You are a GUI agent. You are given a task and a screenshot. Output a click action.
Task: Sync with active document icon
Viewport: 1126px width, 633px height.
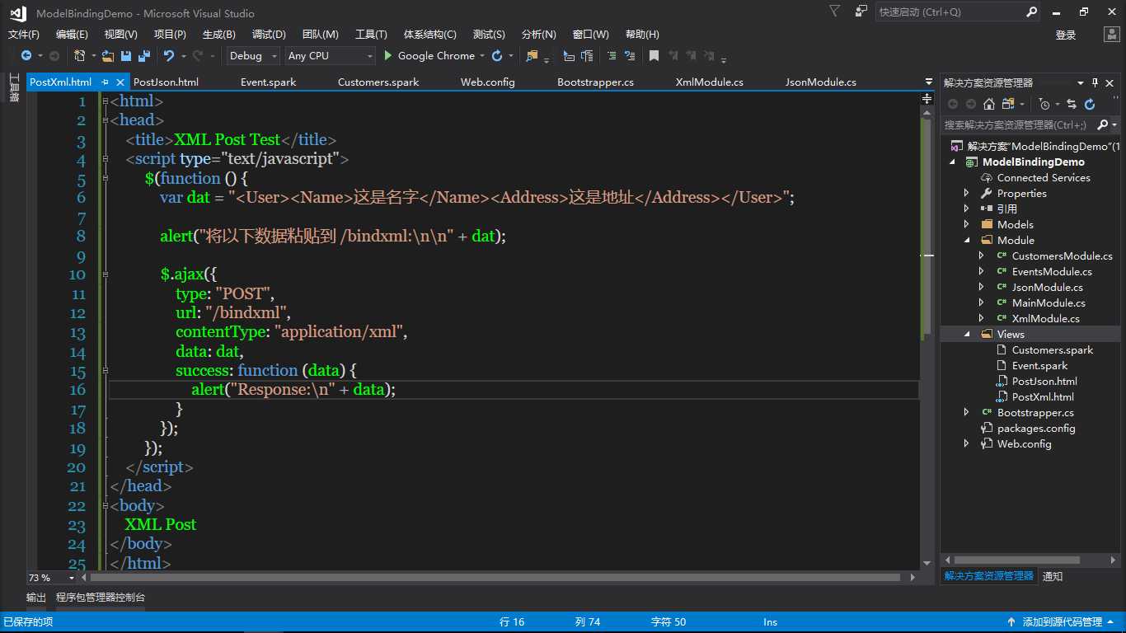click(1072, 104)
